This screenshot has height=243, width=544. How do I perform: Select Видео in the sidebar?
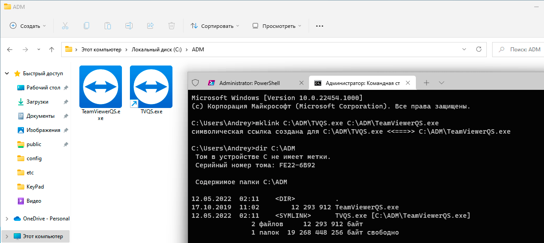pos(34,201)
